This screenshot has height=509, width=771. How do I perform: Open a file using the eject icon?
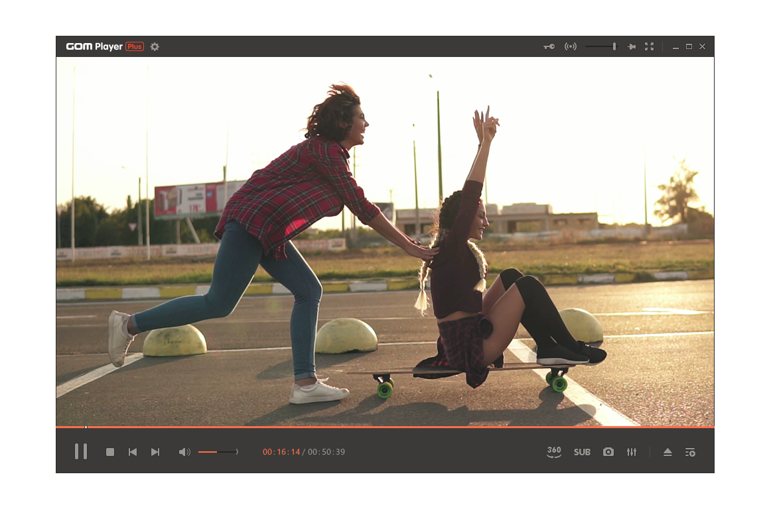pos(667,451)
